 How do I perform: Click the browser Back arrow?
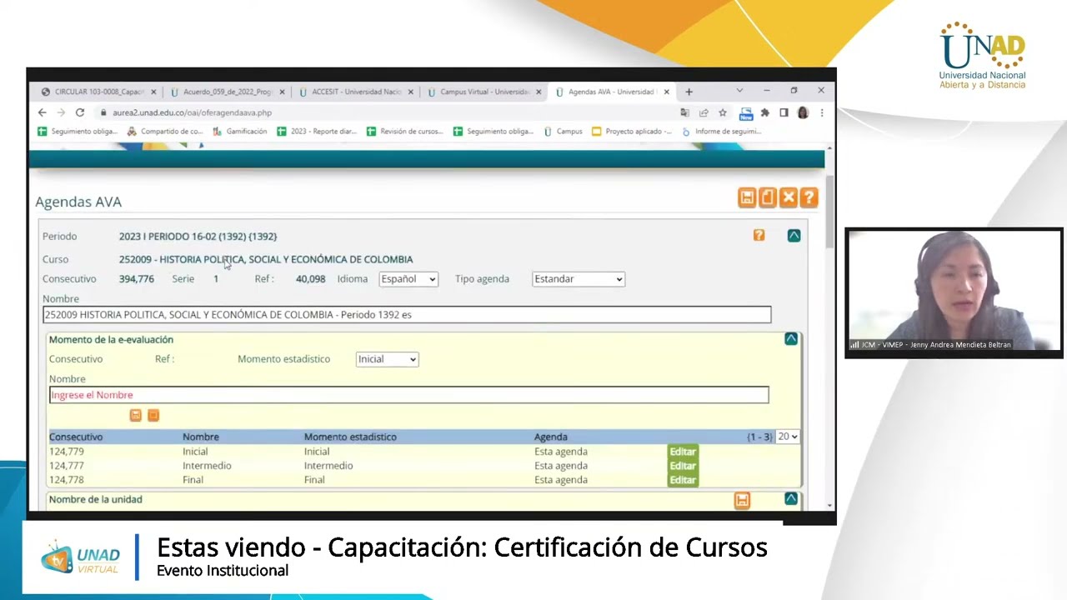[43, 112]
